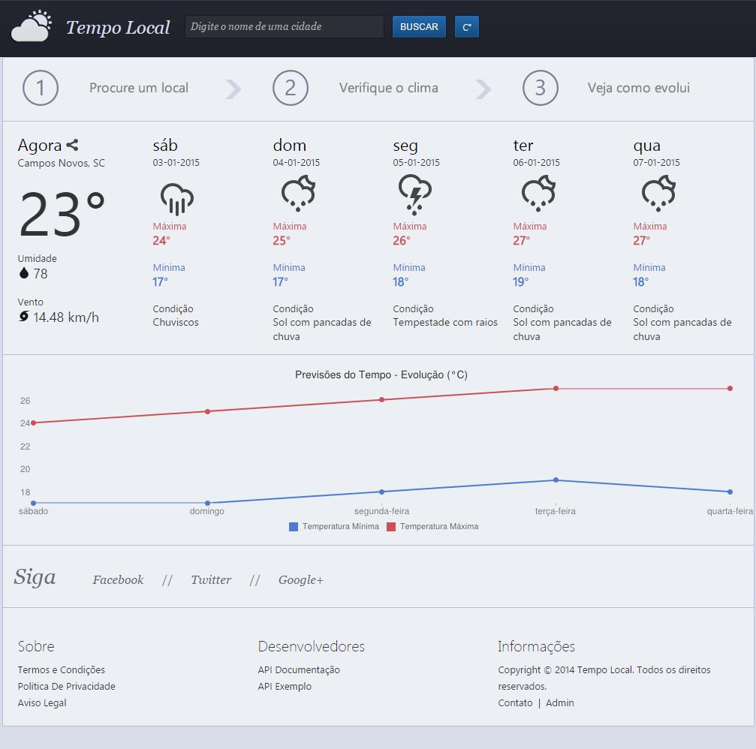This screenshot has height=749, width=756.
Task: Focus the city name search field
Action: click(284, 27)
